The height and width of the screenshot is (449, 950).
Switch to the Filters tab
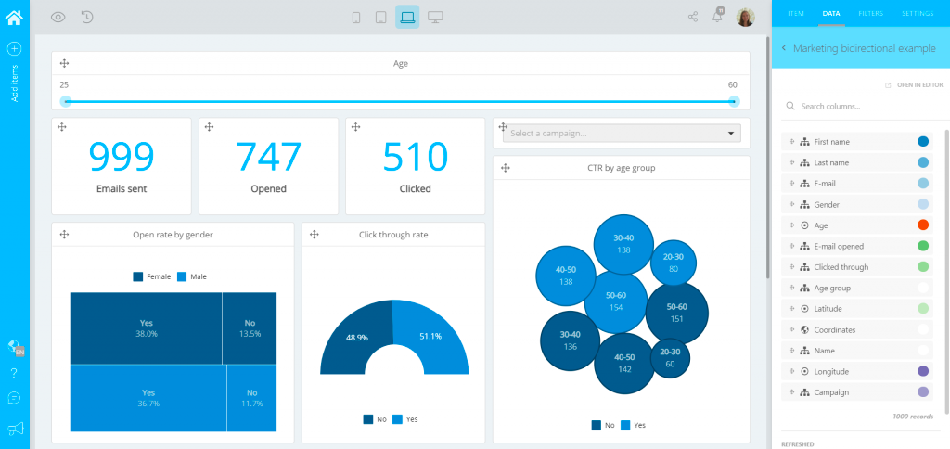pyautogui.click(x=870, y=14)
